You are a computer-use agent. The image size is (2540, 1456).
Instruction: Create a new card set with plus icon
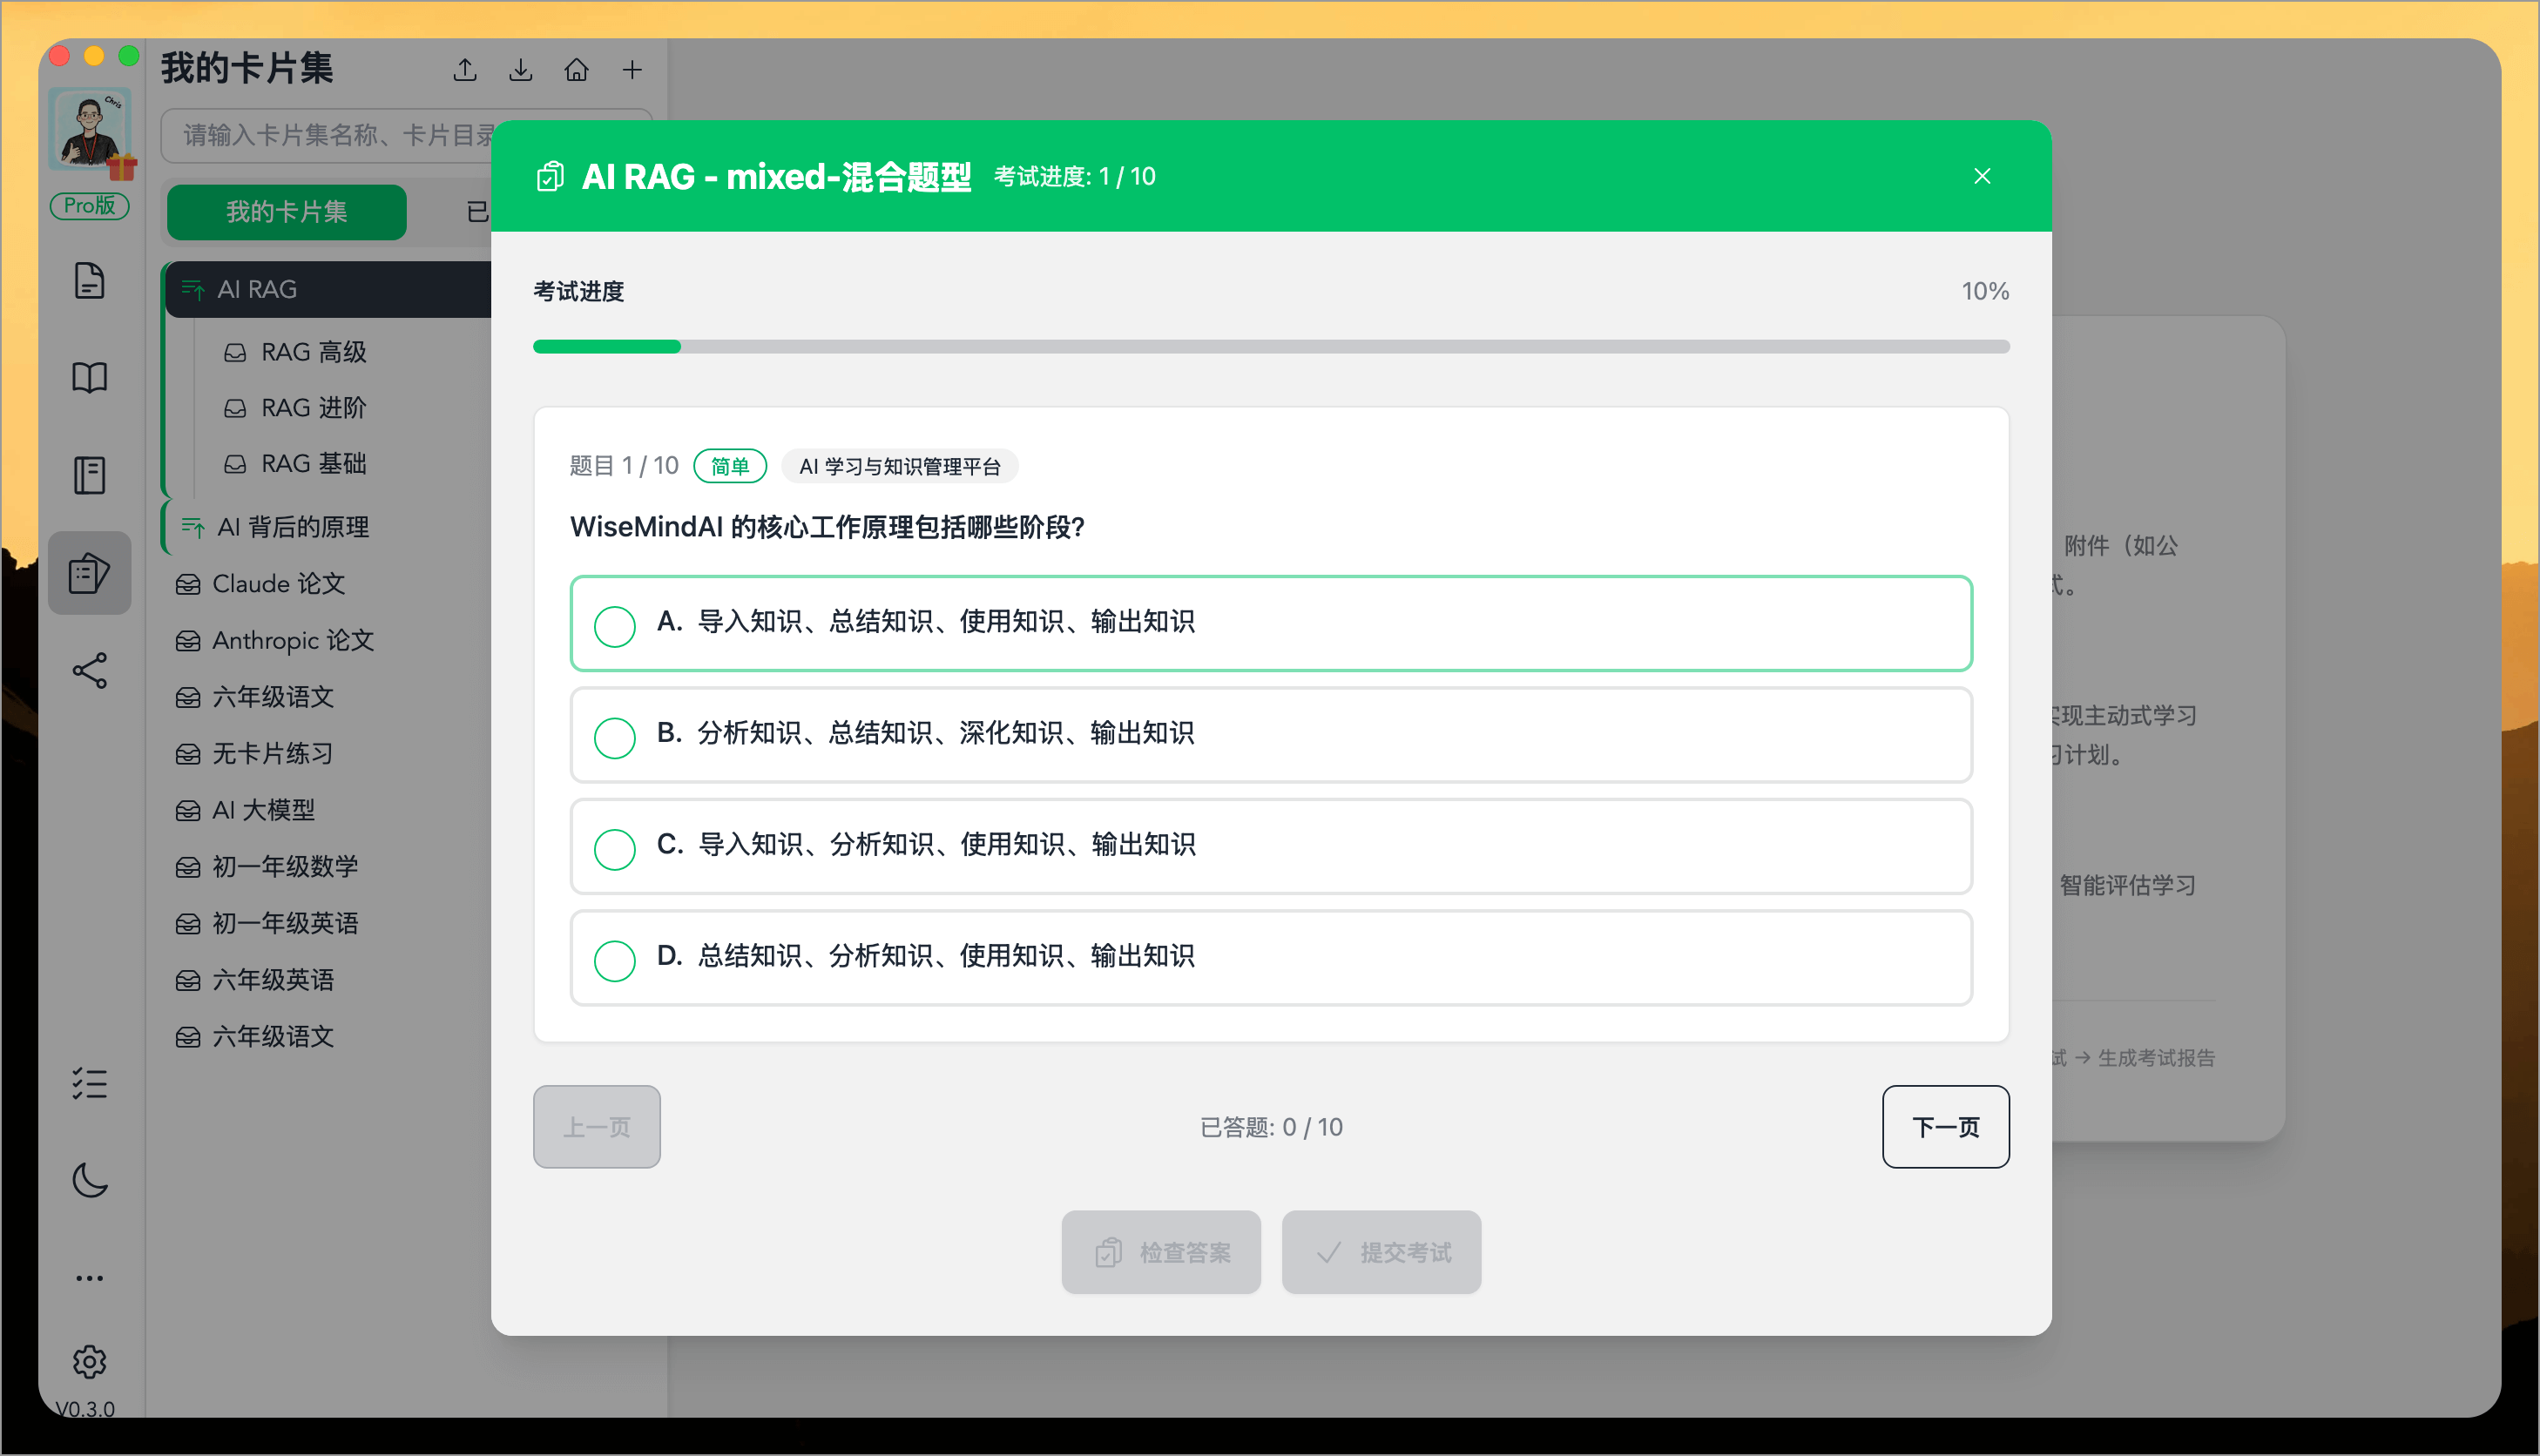[632, 69]
